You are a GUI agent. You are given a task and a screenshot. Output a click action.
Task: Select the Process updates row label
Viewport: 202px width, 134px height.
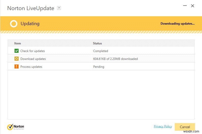31,67
